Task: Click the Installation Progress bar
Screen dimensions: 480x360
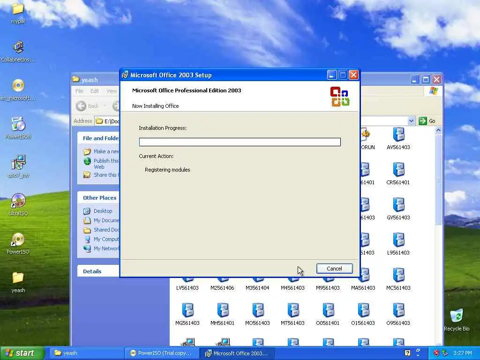Action: pos(240,142)
